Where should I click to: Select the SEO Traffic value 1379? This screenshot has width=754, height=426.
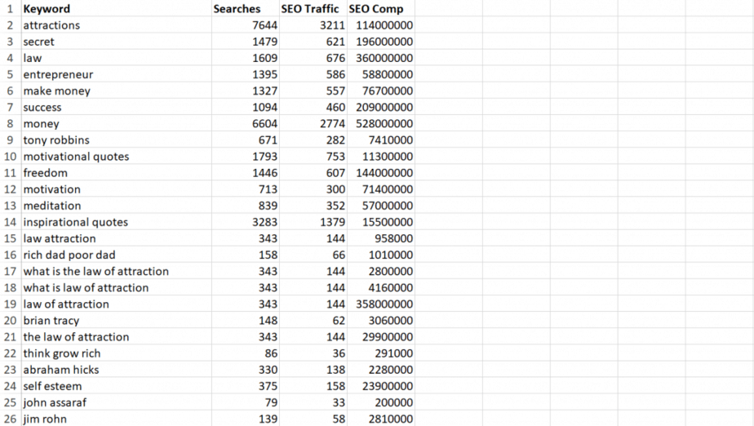[313, 222]
